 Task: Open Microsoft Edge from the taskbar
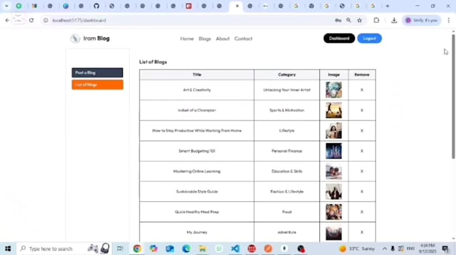(x=186, y=248)
